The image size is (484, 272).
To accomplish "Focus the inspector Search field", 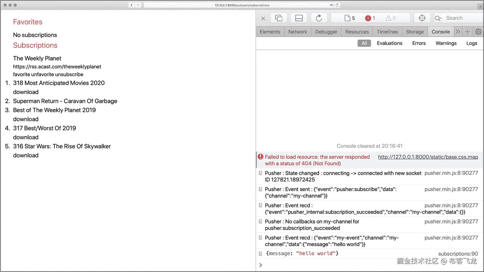I will [459, 18].
